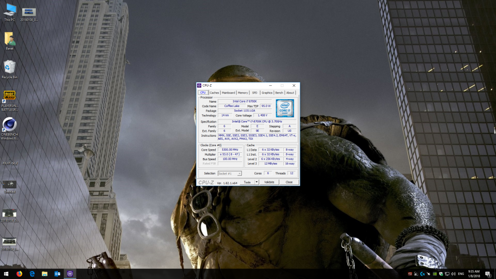The width and height of the screenshot is (496, 279).
Task: Click the airplane mode tray icon
Action: pyautogui.click(x=429, y=274)
